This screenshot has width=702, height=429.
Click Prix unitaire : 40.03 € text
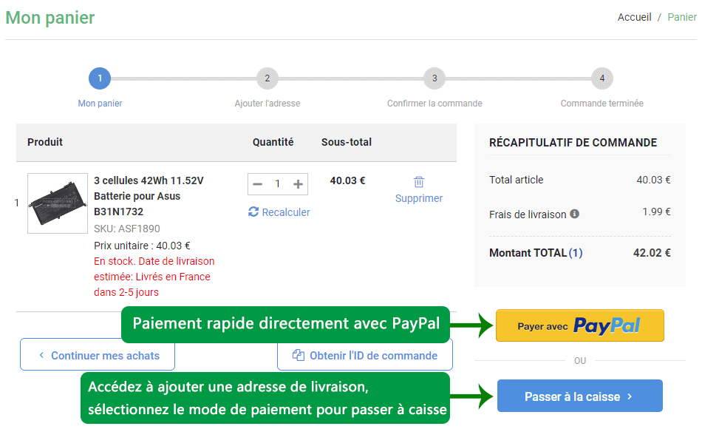142,246
